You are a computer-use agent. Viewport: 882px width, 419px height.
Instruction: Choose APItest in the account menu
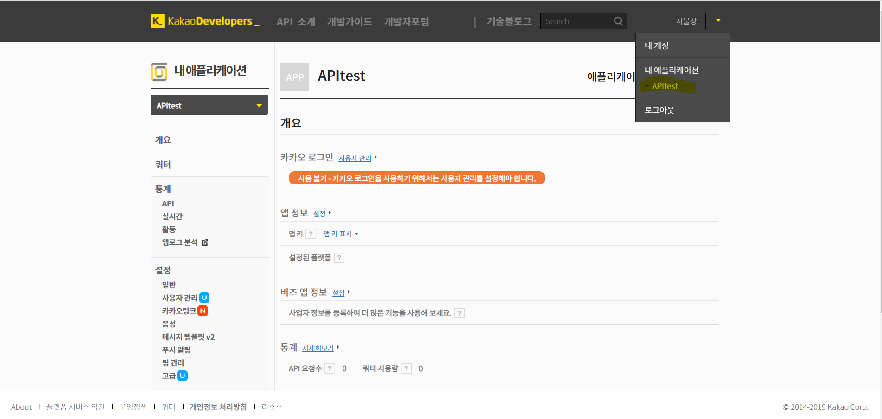[x=665, y=86]
